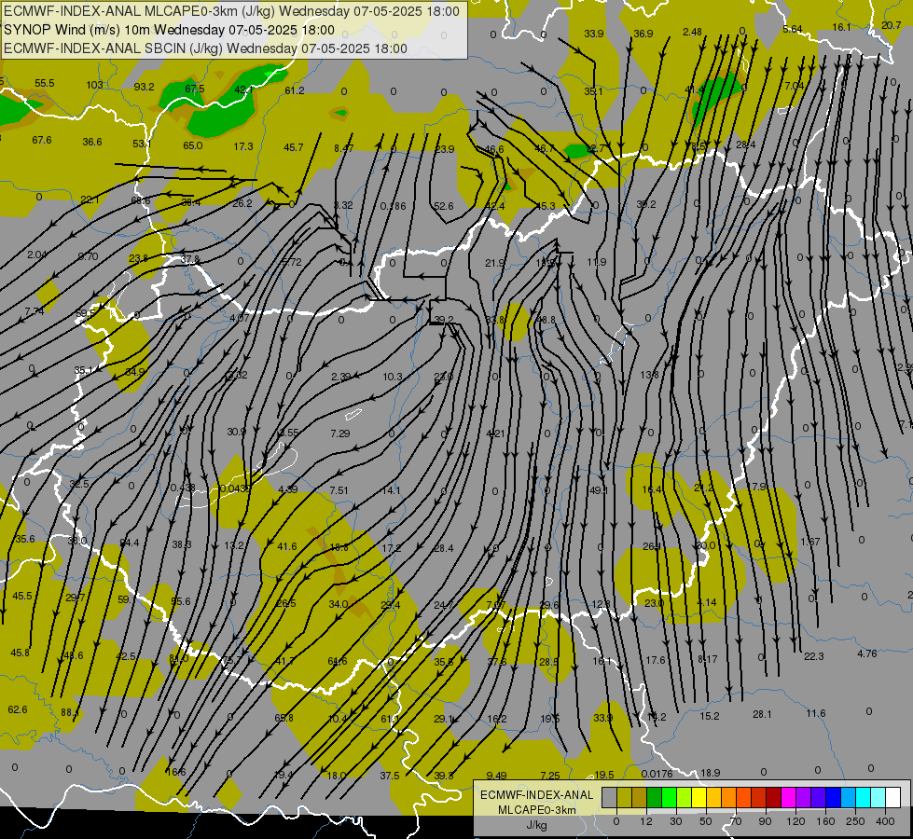Click the map value 2.48
Viewport: 913px width, 839px height.
[692, 32]
